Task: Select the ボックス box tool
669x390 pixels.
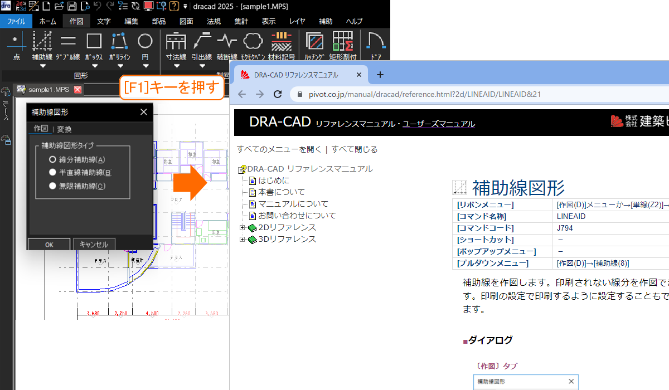Action: (x=94, y=46)
